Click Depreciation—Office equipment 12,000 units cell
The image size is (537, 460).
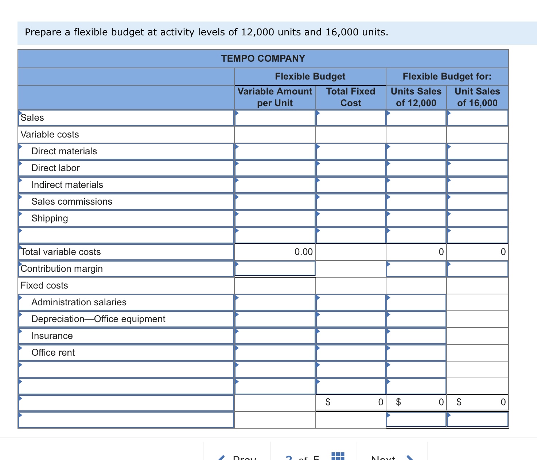click(x=416, y=319)
